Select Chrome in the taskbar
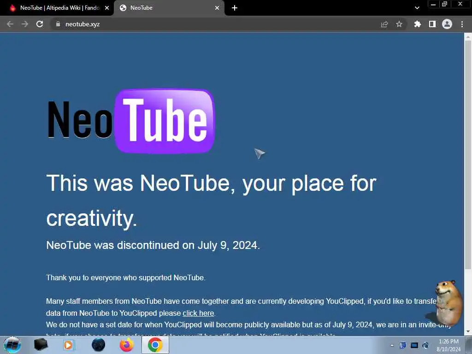The image size is (472, 354). point(155,345)
